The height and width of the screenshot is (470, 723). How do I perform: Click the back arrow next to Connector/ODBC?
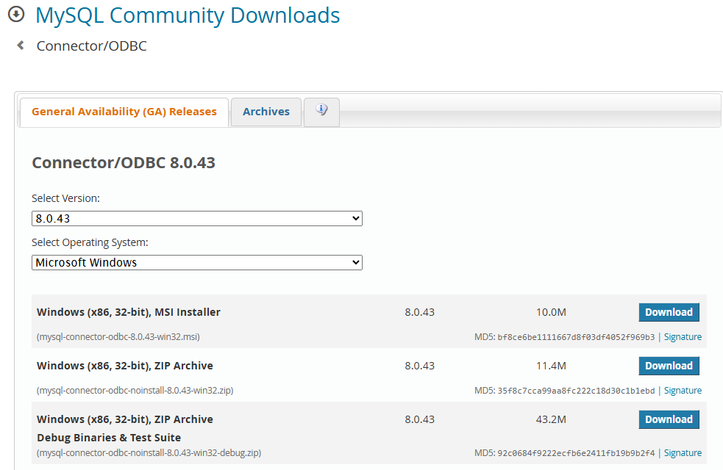[x=21, y=46]
